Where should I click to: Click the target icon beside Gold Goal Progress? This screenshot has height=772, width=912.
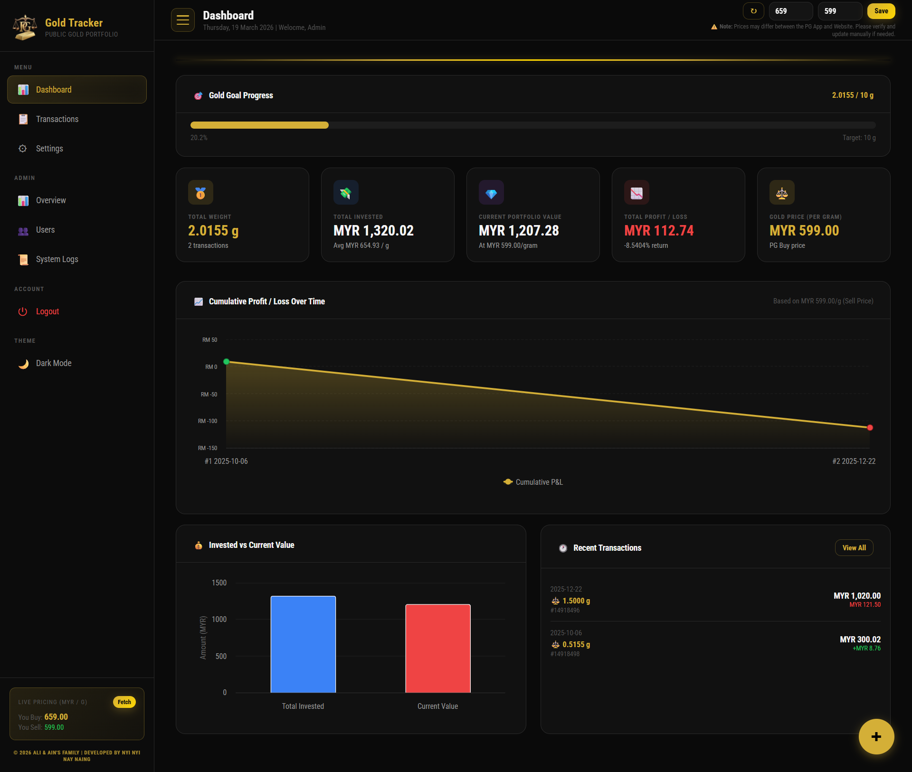pos(199,95)
